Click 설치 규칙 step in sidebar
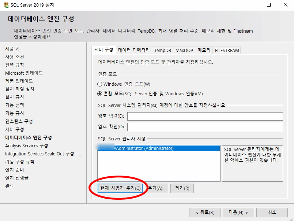The height and width of the screenshot is (221, 294). click(x=15, y=97)
